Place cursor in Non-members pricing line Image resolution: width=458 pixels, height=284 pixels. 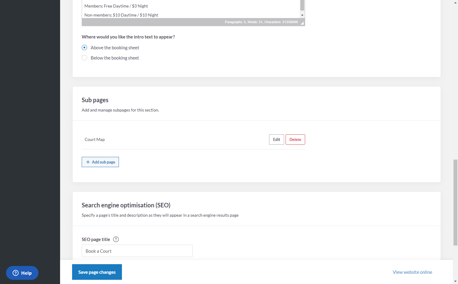(121, 15)
